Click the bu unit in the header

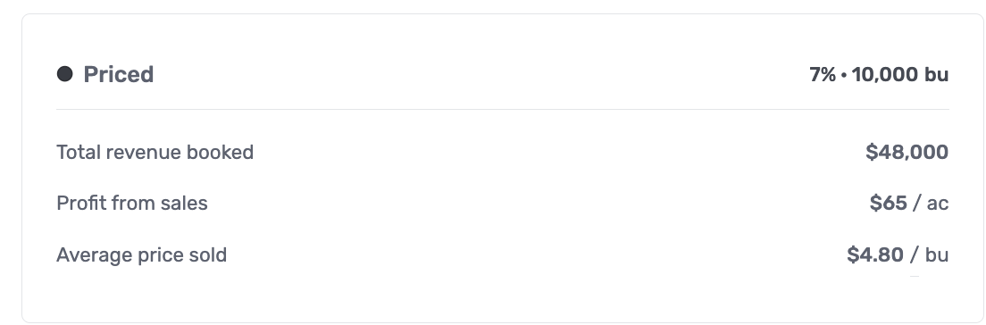(x=936, y=74)
